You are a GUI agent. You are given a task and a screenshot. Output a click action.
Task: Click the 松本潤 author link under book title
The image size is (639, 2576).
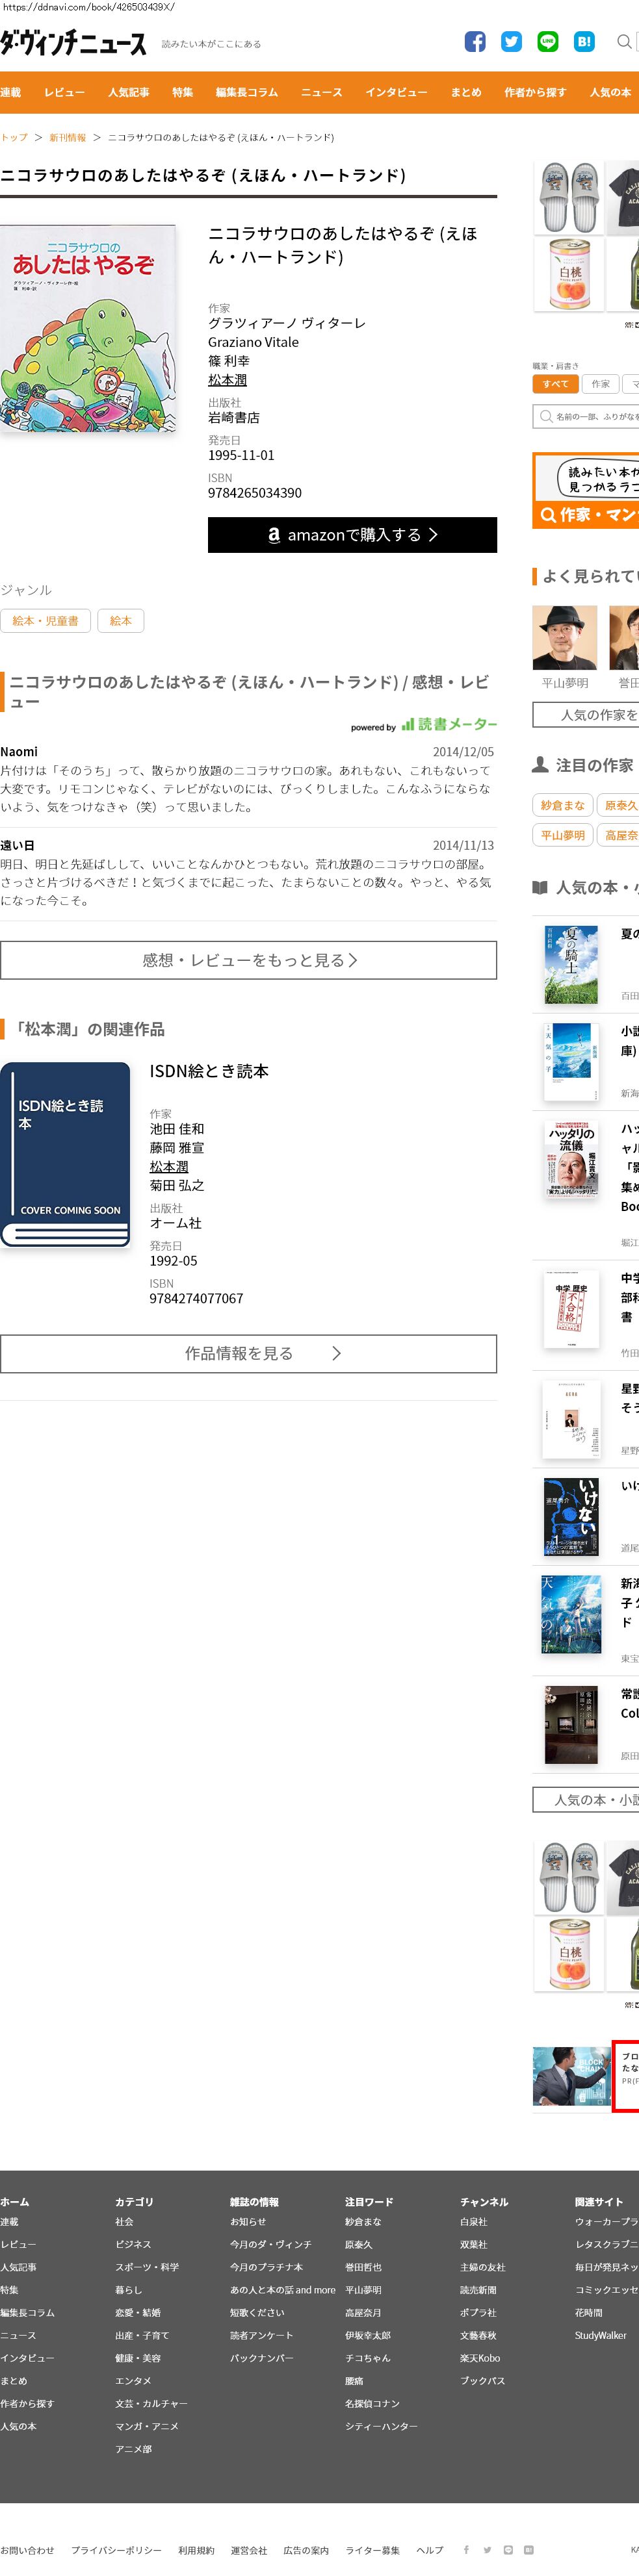pyautogui.click(x=227, y=380)
